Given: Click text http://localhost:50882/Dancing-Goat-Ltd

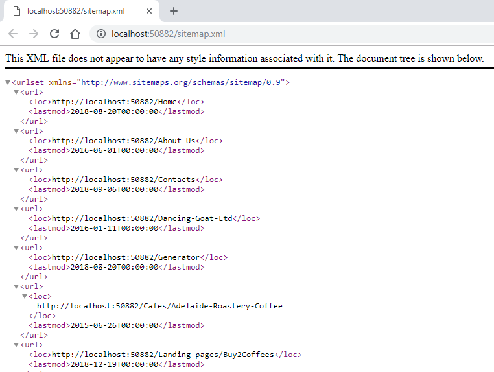Looking at the screenshot, I should coord(142,218).
